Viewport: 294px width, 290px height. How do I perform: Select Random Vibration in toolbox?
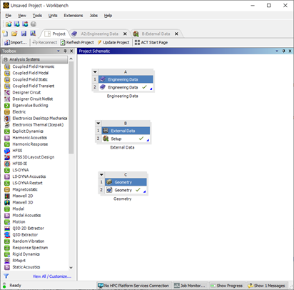point(29,241)
